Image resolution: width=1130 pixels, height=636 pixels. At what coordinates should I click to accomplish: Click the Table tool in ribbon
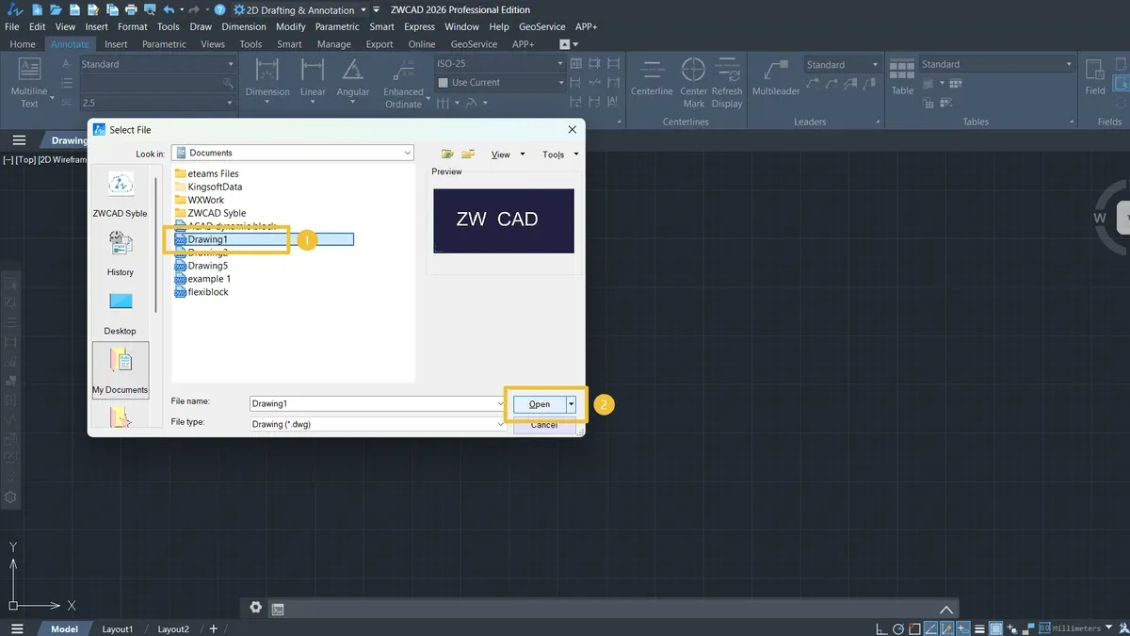902,78
